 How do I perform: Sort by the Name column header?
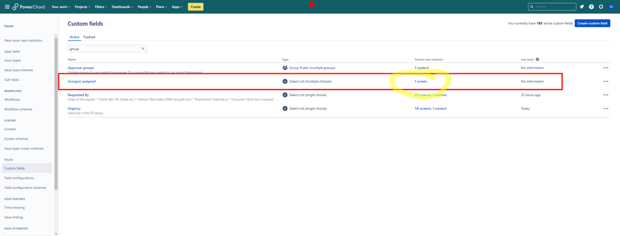pyautogui.click(x=72, y=59)
